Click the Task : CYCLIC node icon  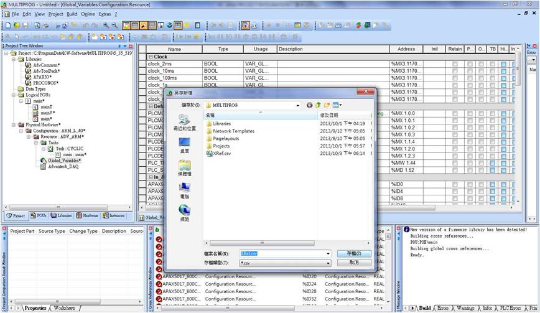coord(50,149)
